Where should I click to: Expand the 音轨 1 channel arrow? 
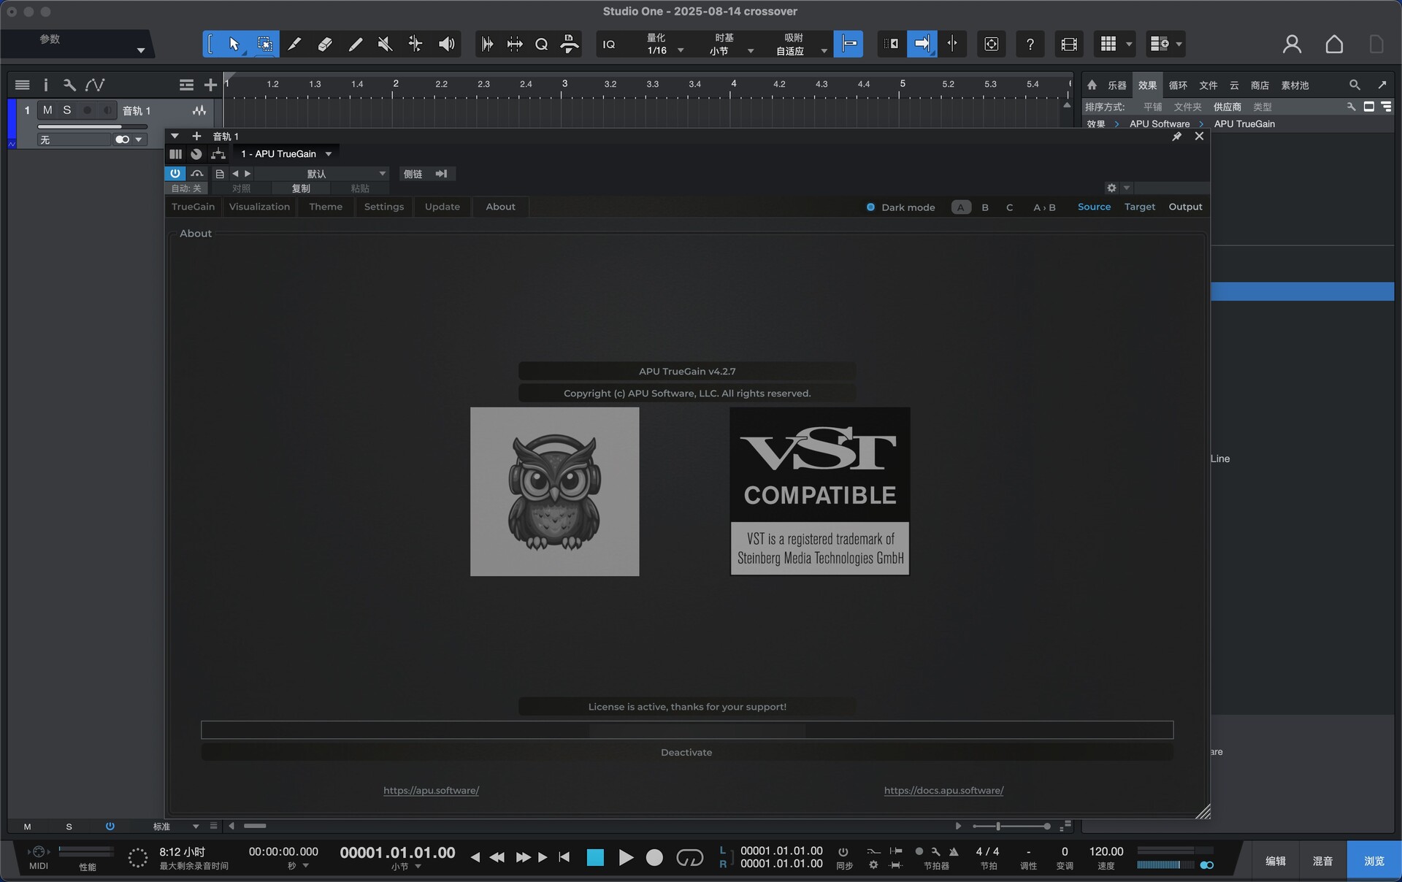coord(175,137)
